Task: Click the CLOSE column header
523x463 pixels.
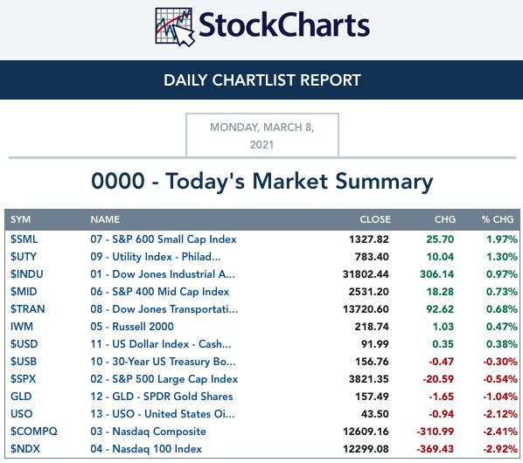Action: pyautogui.click(x=375, y=219)
